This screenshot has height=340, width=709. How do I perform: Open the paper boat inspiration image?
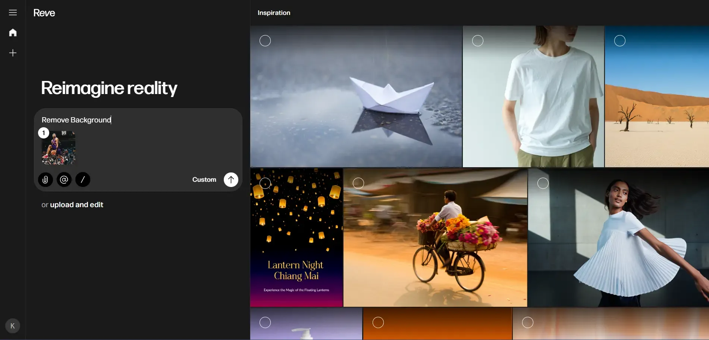click(356, 96)
